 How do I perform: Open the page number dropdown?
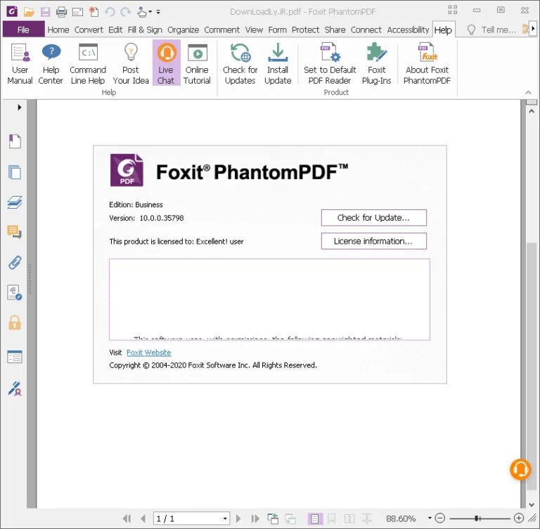pyautogui.click(x=225, y=518)
